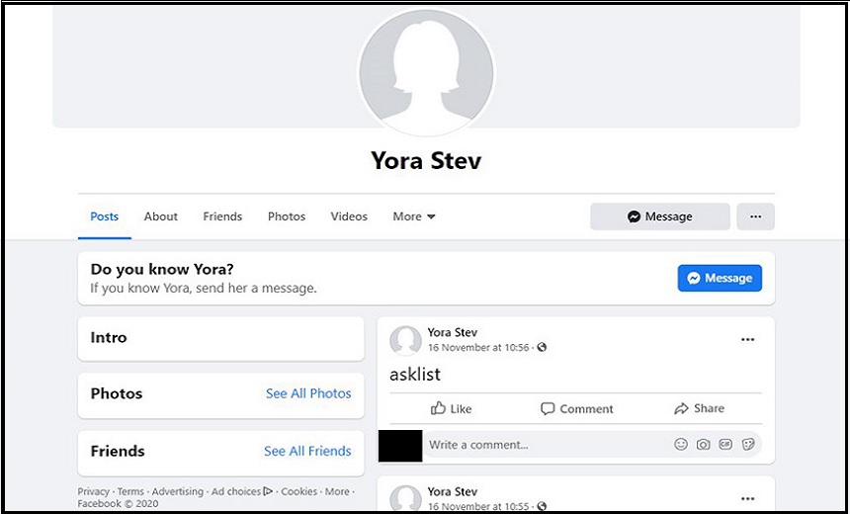This screenshot has height=514, width=850.
Task: Click the Like thumbs-up icon
Action: (438, 408)
